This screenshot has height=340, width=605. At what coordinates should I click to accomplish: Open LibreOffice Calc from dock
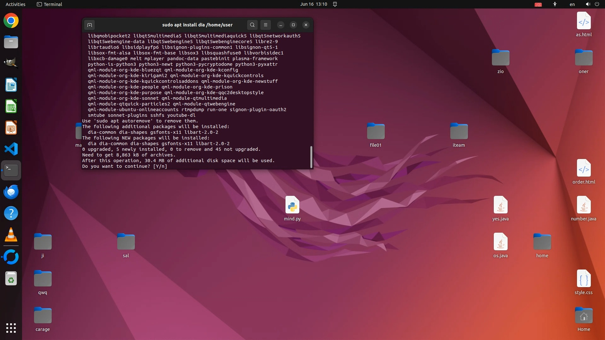[11, 106]
